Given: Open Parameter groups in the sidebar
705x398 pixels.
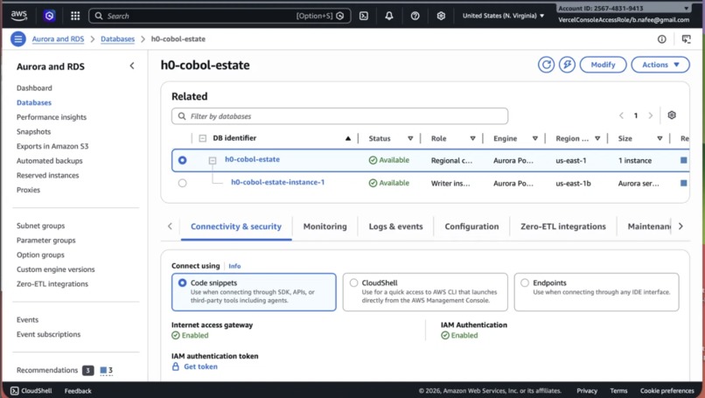Looking at the screenshot, I should click(45, 241).
